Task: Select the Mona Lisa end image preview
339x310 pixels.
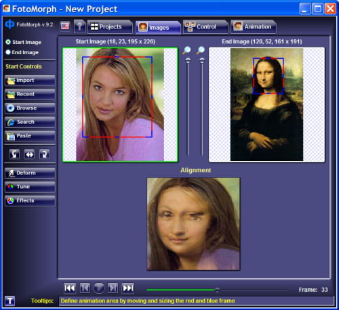Action: point(266,105)
